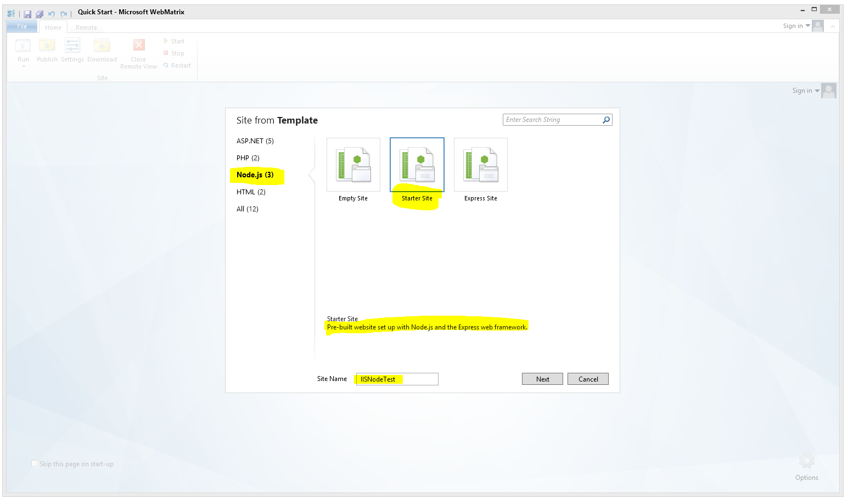Click the Stop red square icon

pos(166,53)
